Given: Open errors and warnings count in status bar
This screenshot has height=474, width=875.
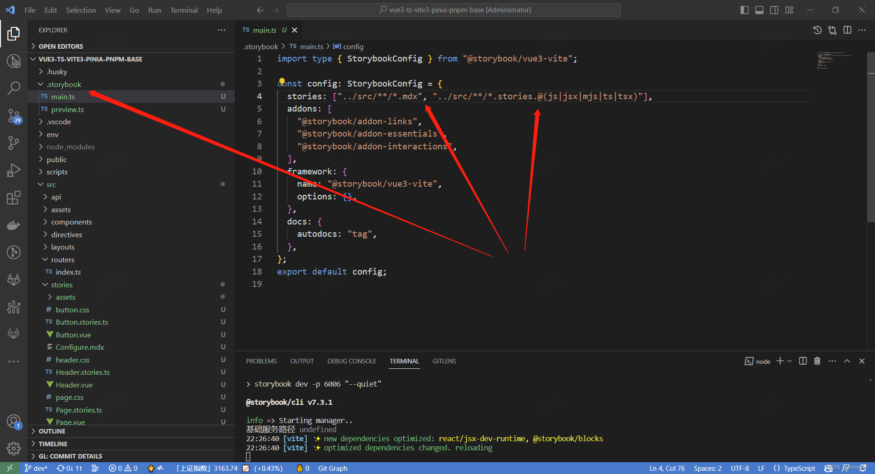Looking at the screenshot, I should point(123,468).
